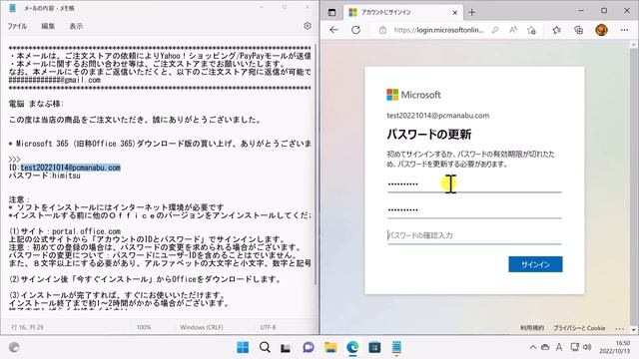Open the 編集 menu in Notepad
Screen dimensions: 639x359
click(48, 26)
